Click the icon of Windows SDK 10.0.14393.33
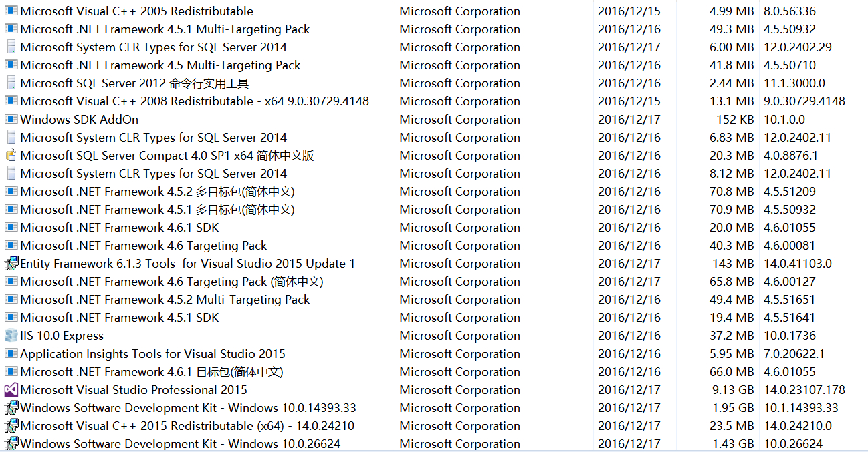This screenshot has width=868, height=452. pyautogui.click(x=11, y=408)
